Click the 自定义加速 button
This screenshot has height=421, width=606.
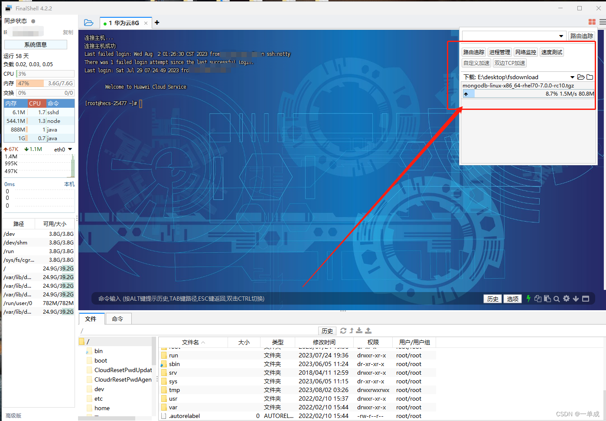[476, 63]
